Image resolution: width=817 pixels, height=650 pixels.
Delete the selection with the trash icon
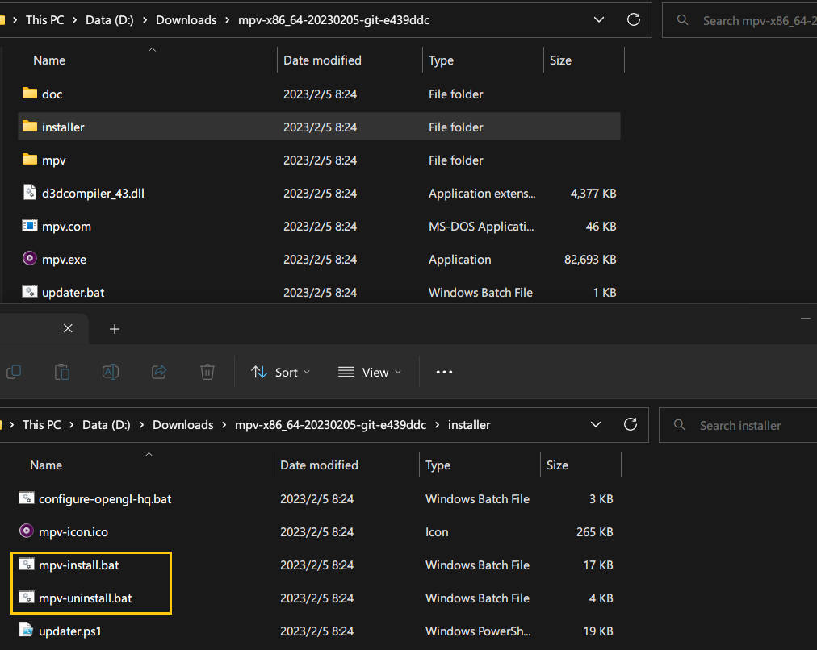[x=207, y=372]
